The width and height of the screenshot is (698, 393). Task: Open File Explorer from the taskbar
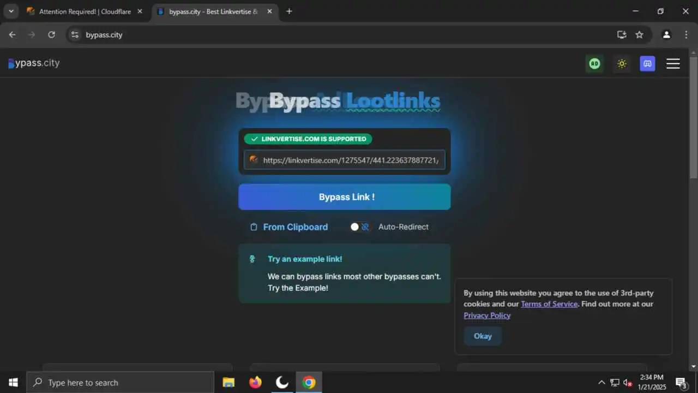228,383
